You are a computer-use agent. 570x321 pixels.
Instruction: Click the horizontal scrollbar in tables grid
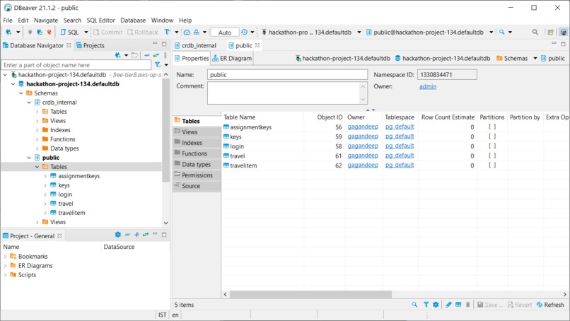(310, 294)
